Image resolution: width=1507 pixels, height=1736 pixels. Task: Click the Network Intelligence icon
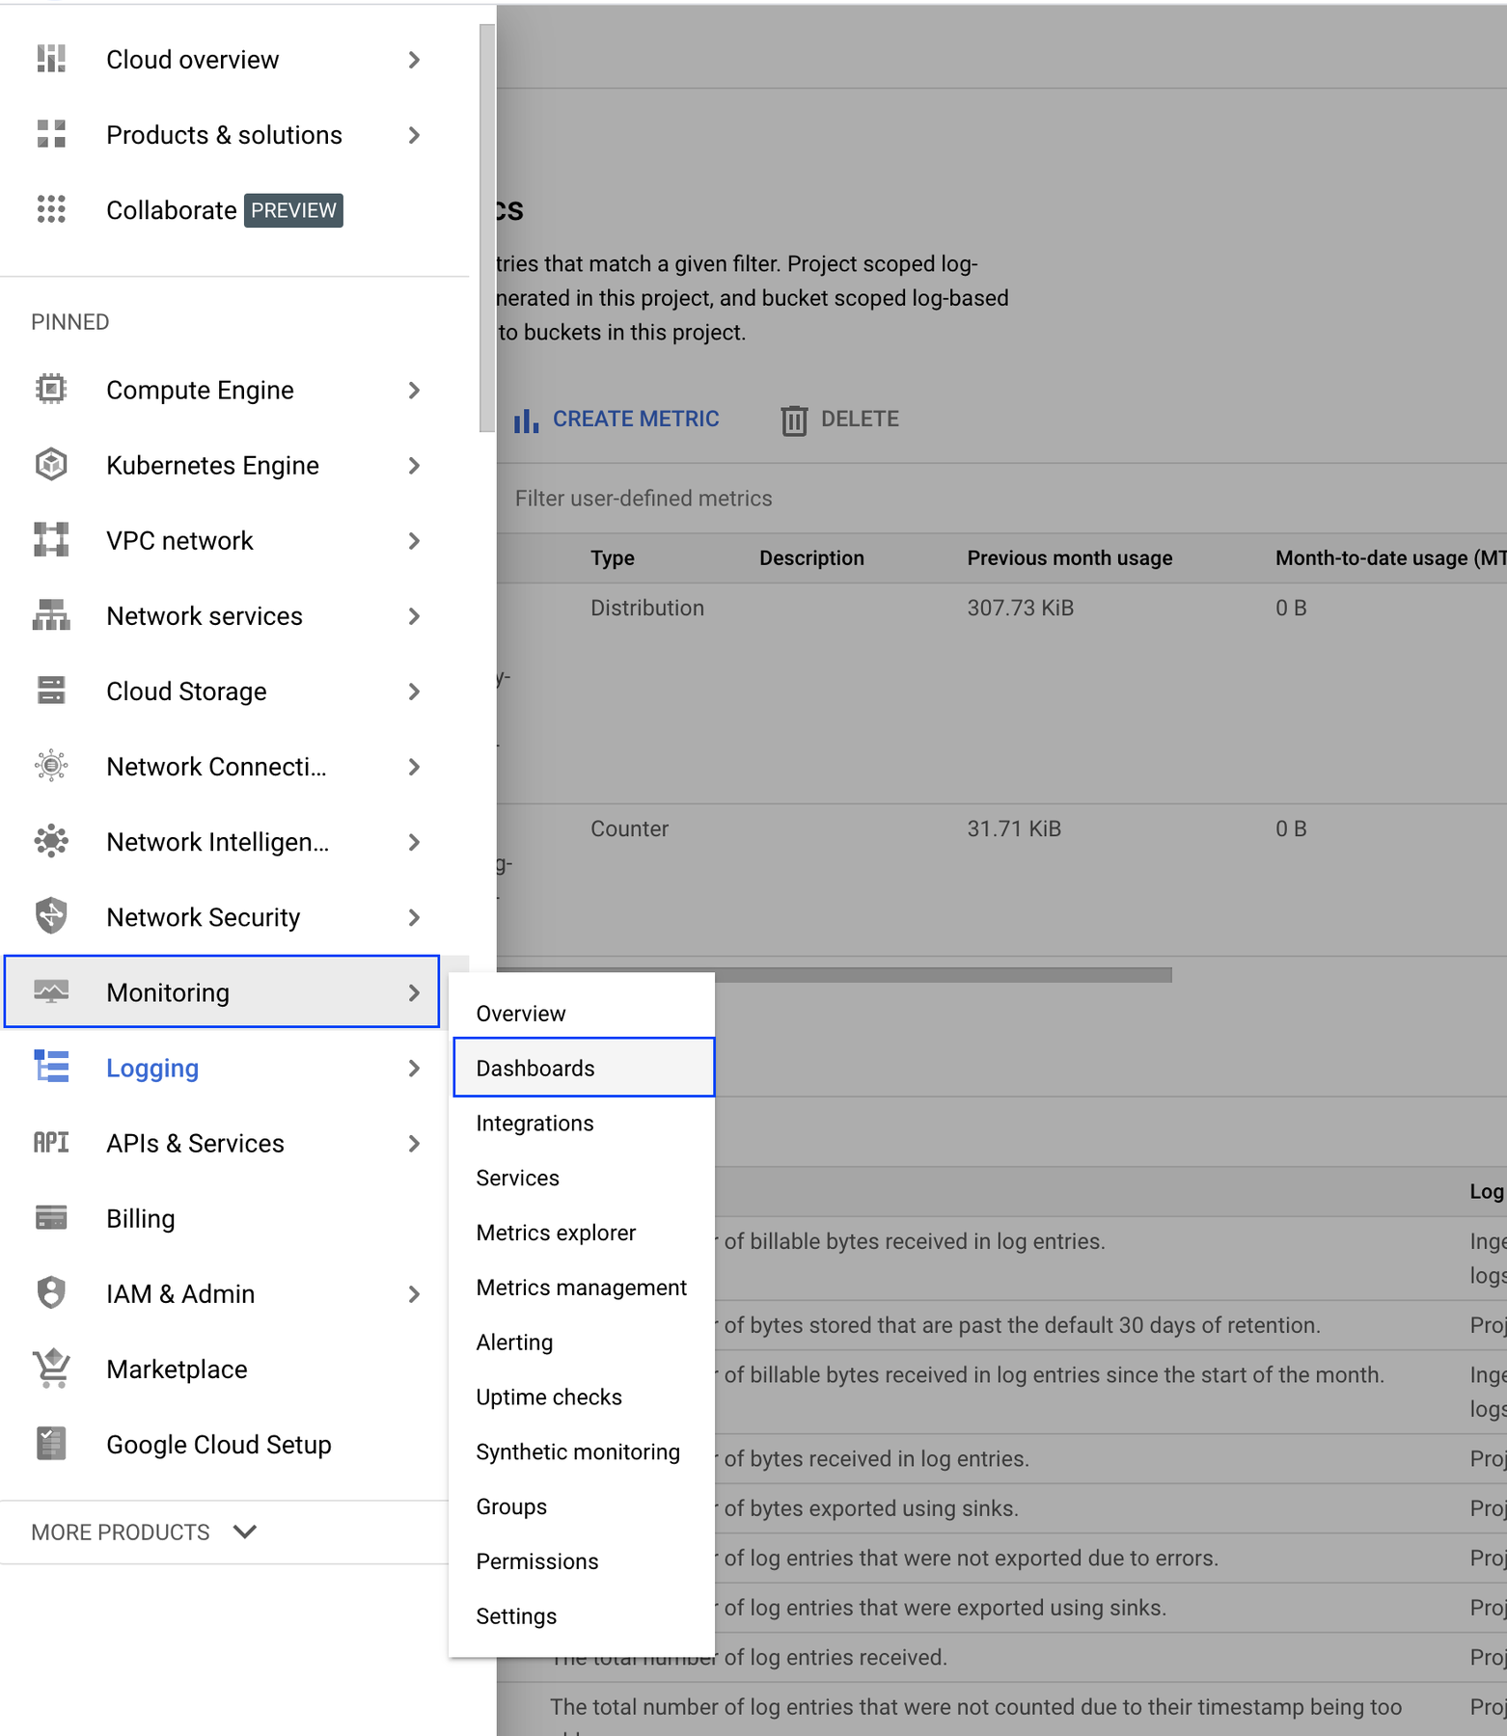(51, 840)
